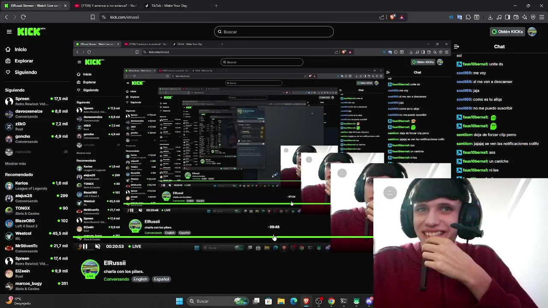This screenshot has width=548, height=308.
Task: Click the Buscar search box on Kick
Action: pyautogui.click(x=274, y=32)
